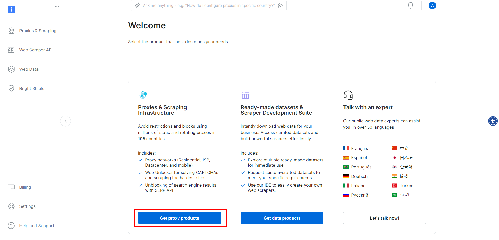Click the Ask me anything search field
The height and width of the screenshot is (240, 499).
pos(209,5)
